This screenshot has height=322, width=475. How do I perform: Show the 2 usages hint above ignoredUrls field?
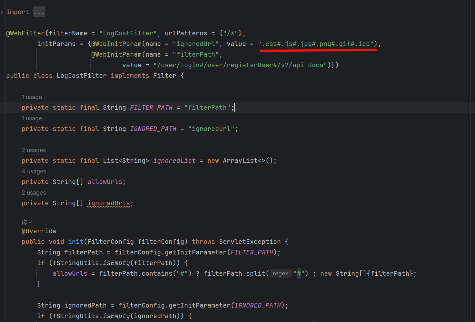pyautogui.click(x=34, y=193)
